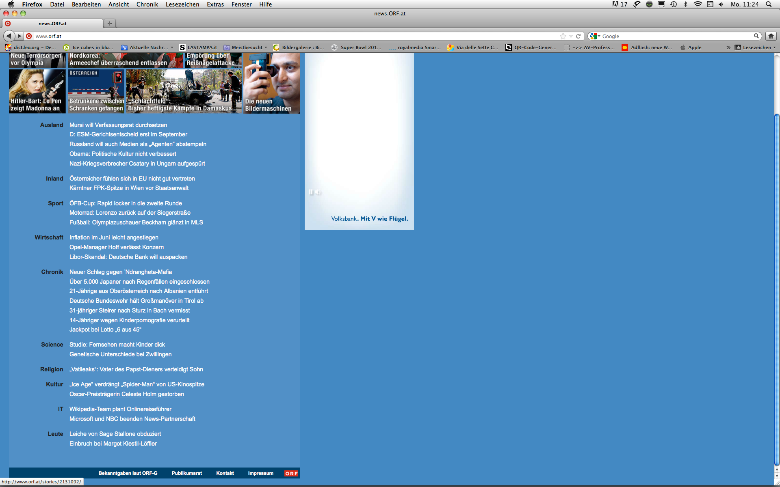
Task: Open the Lesezeichen bookmarks menu button
Action: [x=755, y=47]
